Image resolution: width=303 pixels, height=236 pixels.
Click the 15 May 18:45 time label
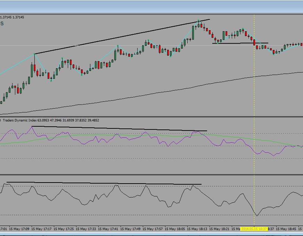286,229
